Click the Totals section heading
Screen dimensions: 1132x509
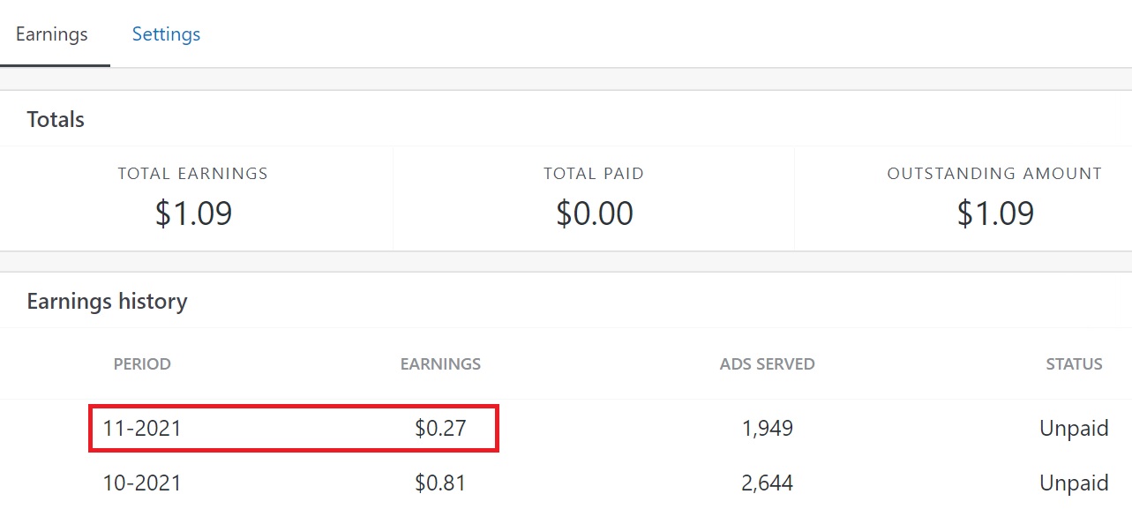(56, 120)
